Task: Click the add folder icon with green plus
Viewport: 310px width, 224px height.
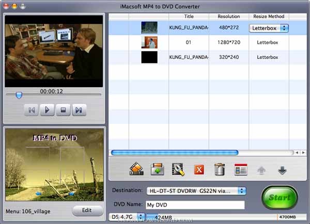Action: (158, 169)
